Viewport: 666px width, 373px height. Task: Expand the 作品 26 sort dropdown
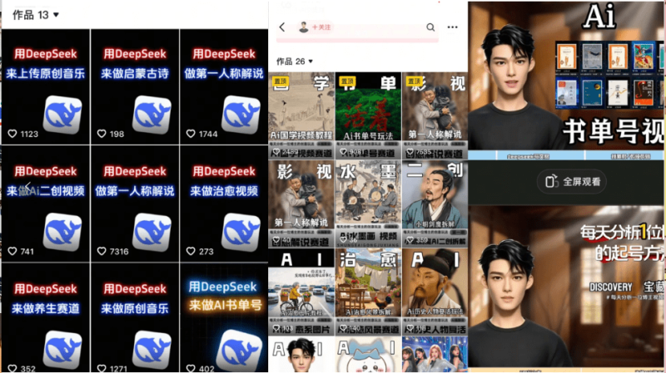click(x=311, y=61)
